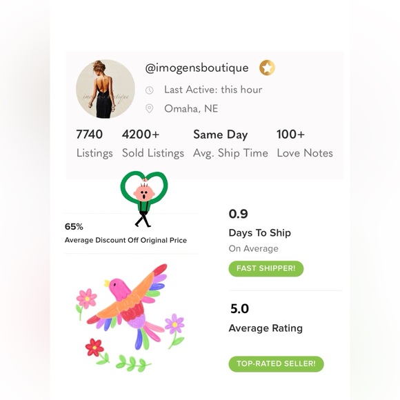400x400 pixels.
Task: Select the 4200+ Sold Listings stat
Action: coord(153,143)
